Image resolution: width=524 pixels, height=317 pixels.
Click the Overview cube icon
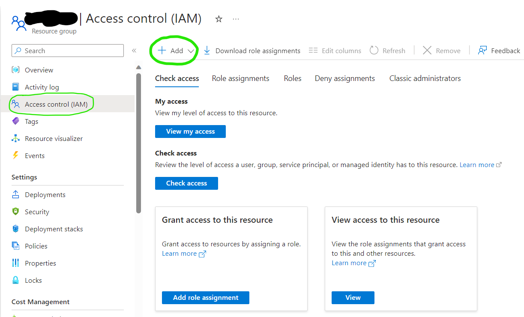click(16, 70)
